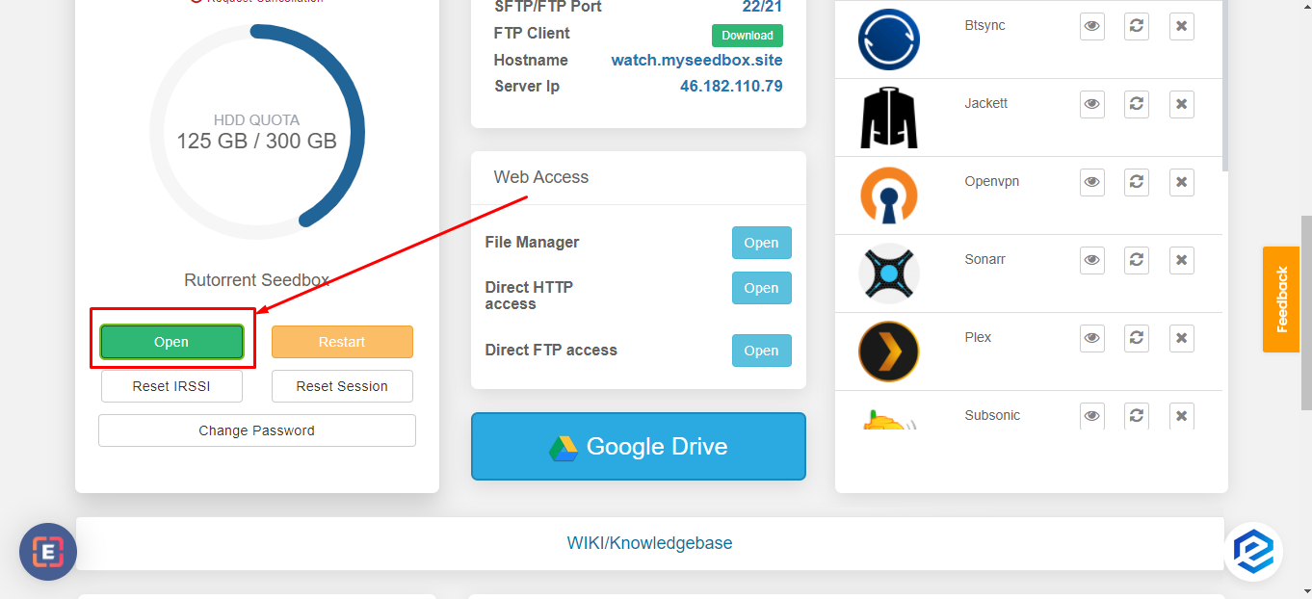Open the circular widget in the bottom-left corner
This screenshot has width=1312, height=599.
tap(47, 552)
